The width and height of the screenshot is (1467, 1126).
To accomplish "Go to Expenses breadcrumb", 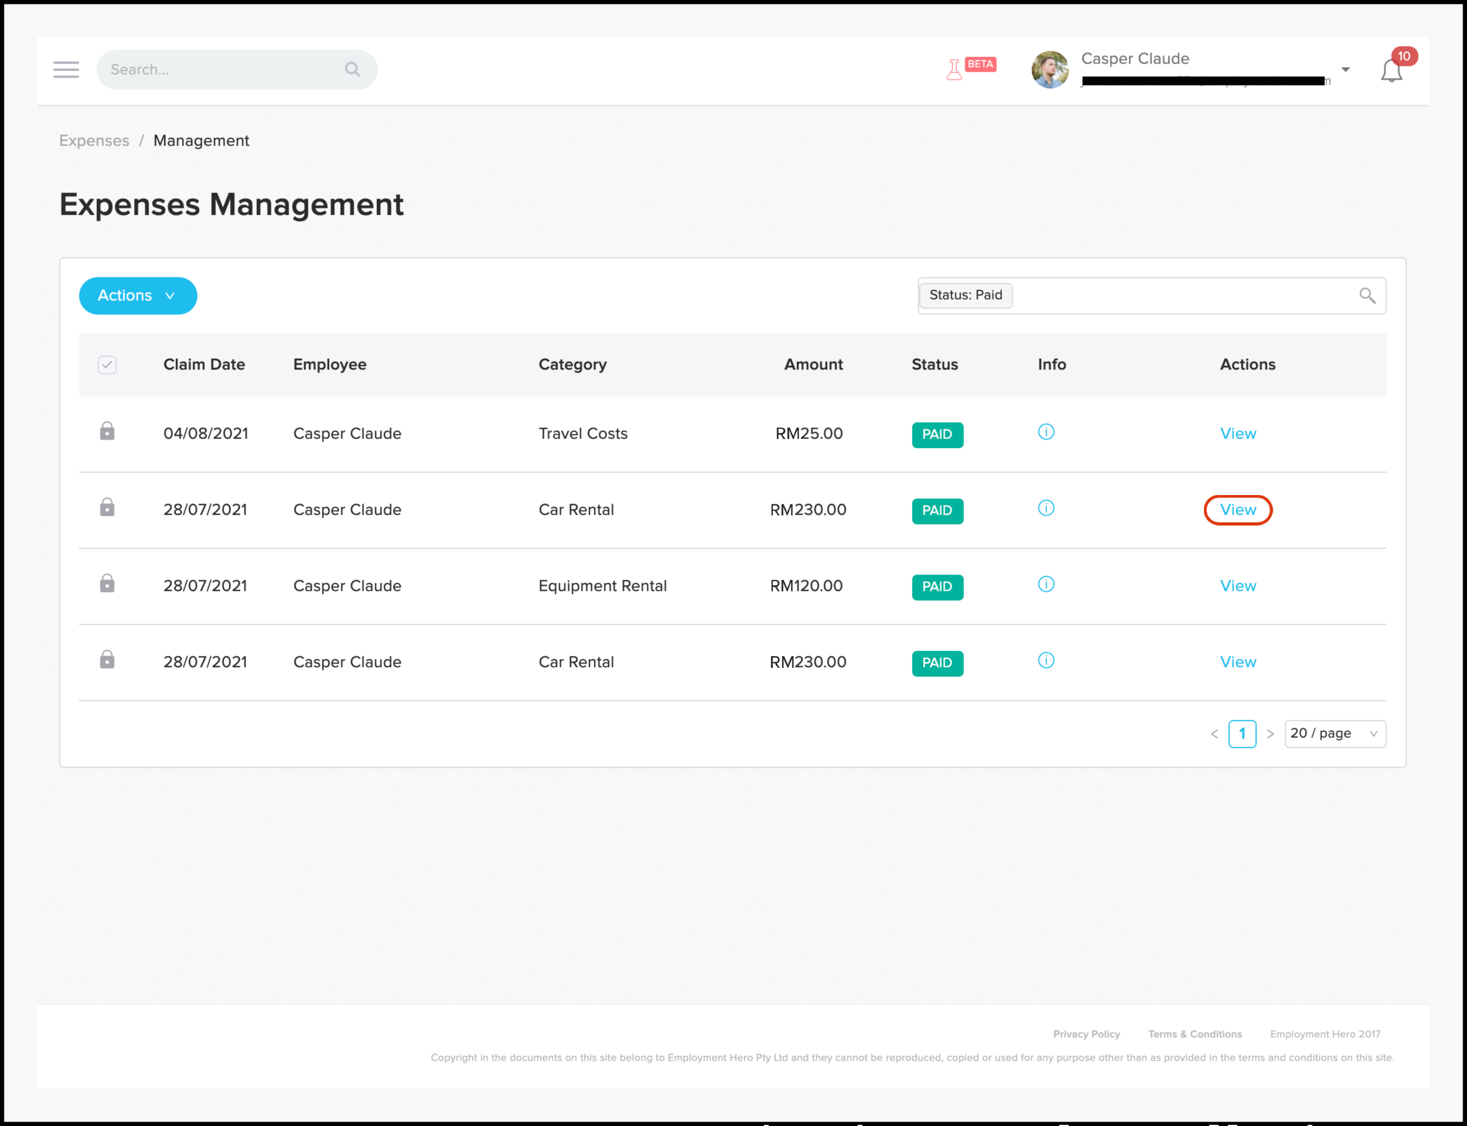I will [x=94, y=141].
